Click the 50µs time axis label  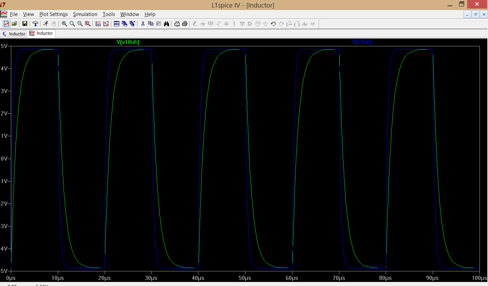[x=245, y=278]
